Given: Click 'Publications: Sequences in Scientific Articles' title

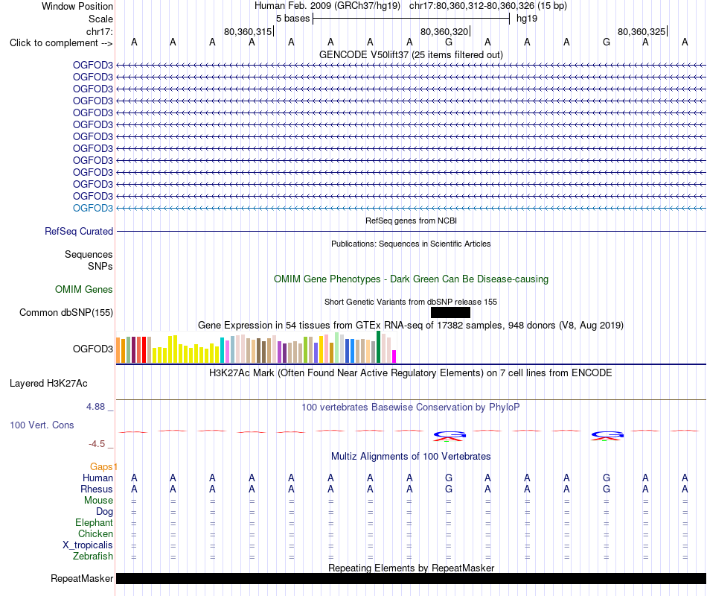Looking at the screenshot, I should tap(411, 244).
